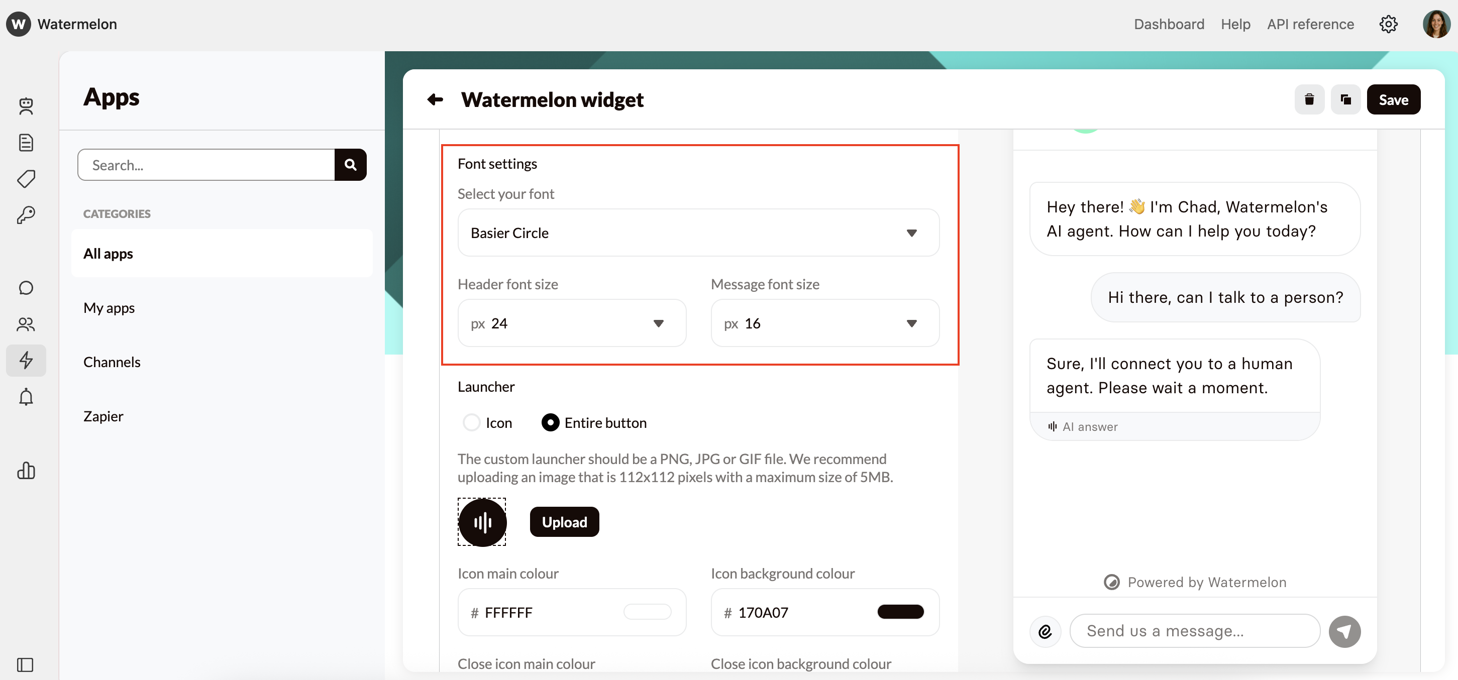Screen dimensions: 1458x680
Task: Delete the Watermelon widget via trash icon
Action: tap(1309, 99)
